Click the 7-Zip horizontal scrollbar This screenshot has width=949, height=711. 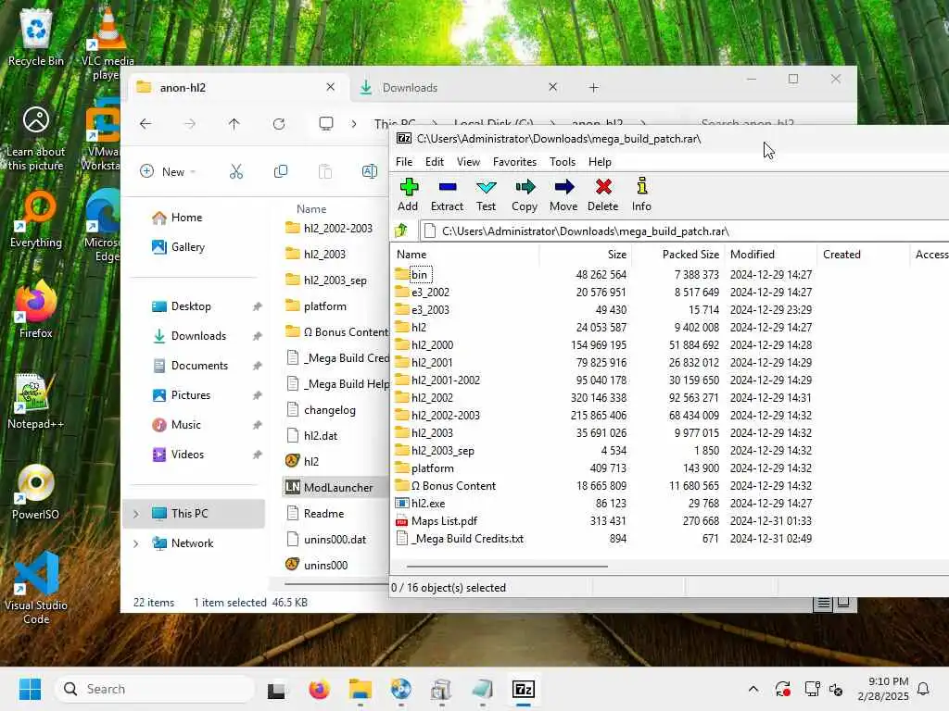point(507,567)
